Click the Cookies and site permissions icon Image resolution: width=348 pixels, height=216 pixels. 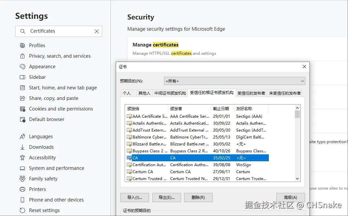pos(22,109)
